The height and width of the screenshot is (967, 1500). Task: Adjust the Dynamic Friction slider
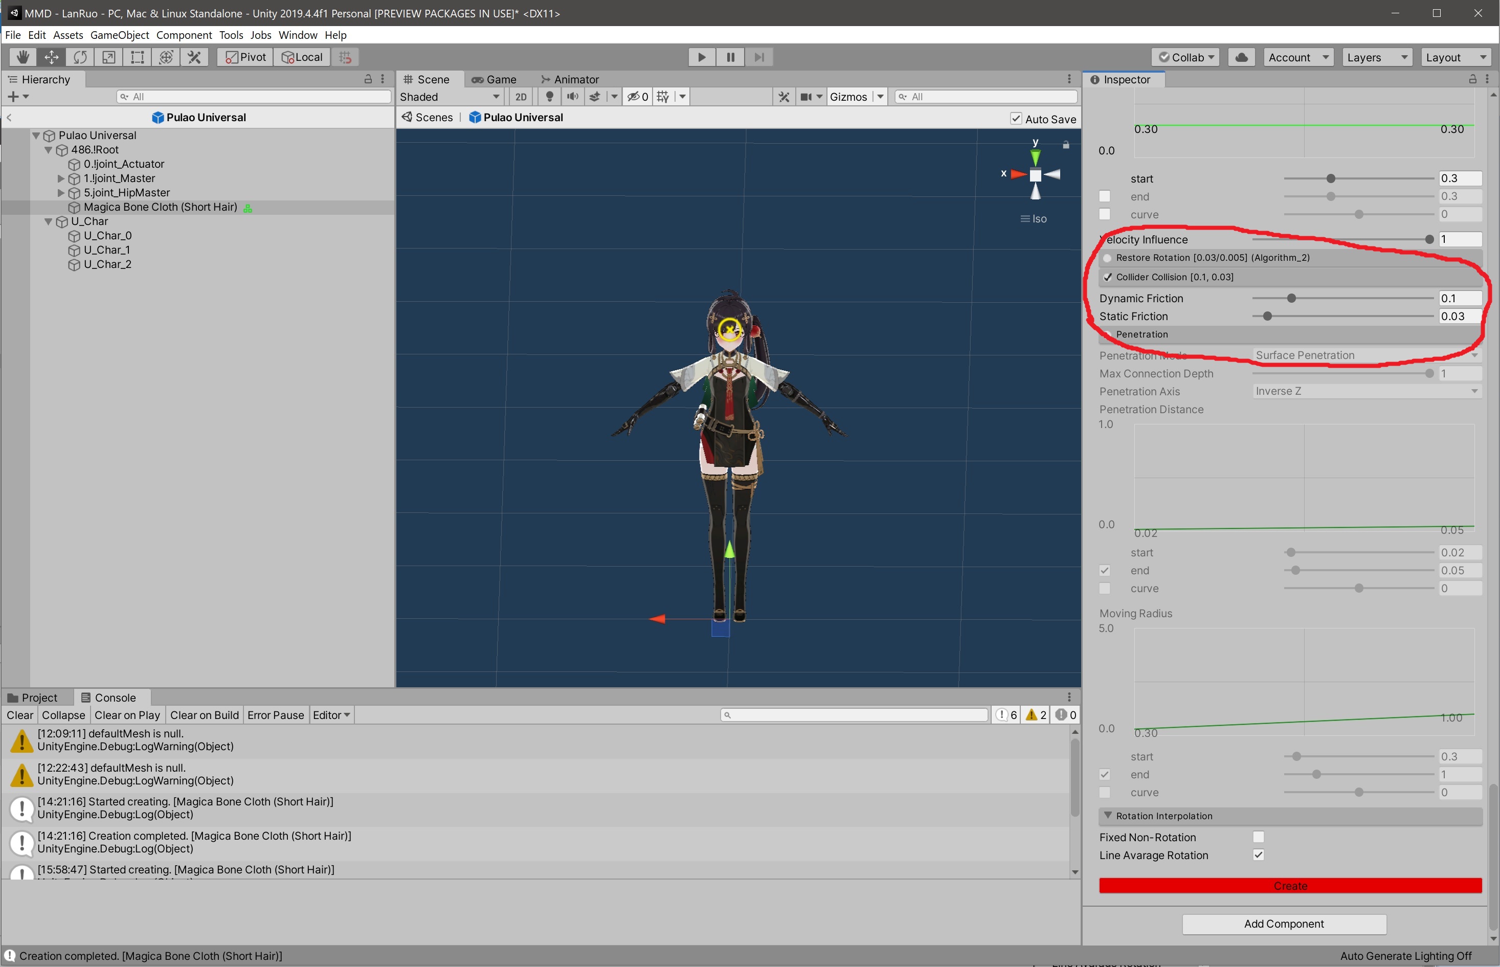pyautogui.click(x=1291, y=298)
